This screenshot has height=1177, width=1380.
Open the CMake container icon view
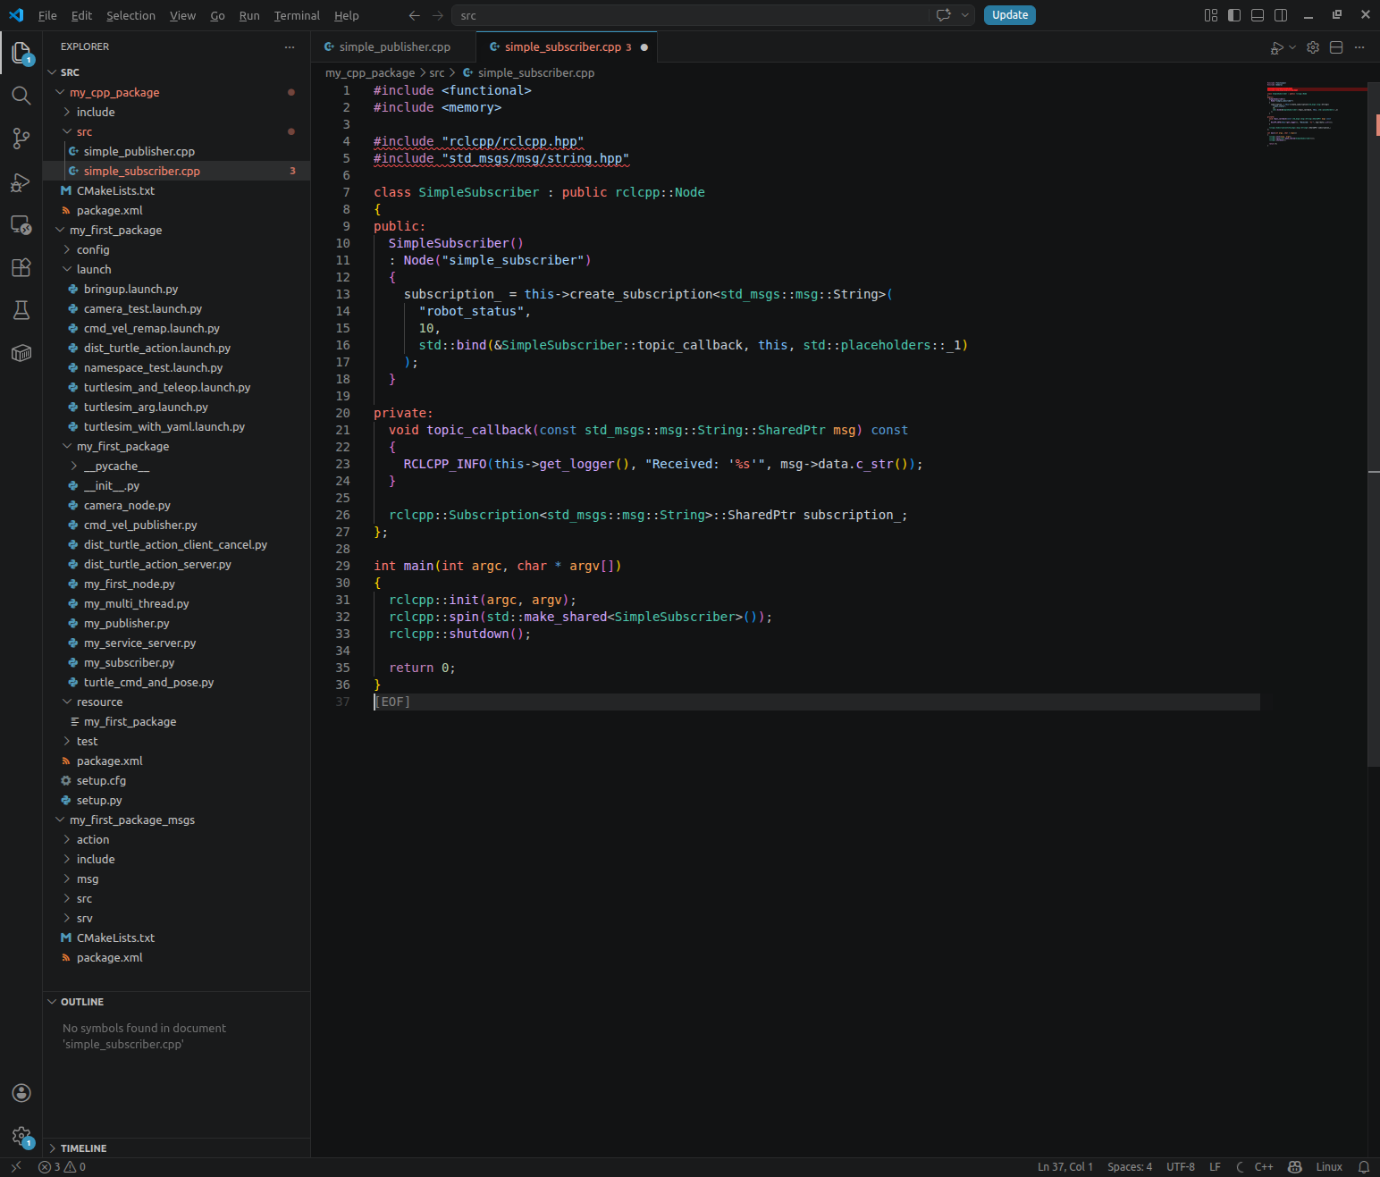(21, 353)
